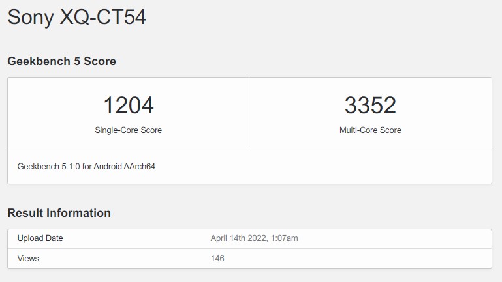Screen dimensions: 502x282
Task: Select the April 14th 2022, 1:07am value
Action: (x=254, y=238)
